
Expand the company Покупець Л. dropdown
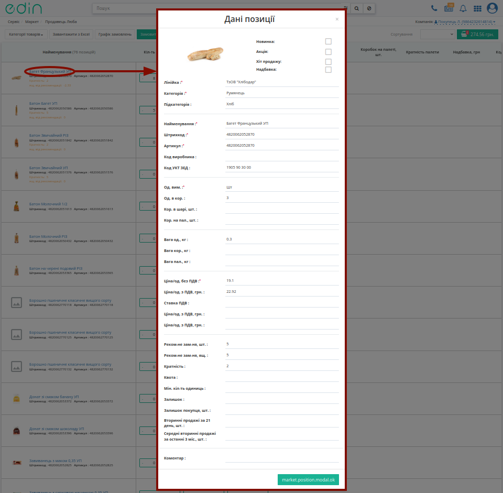[465, 22]
